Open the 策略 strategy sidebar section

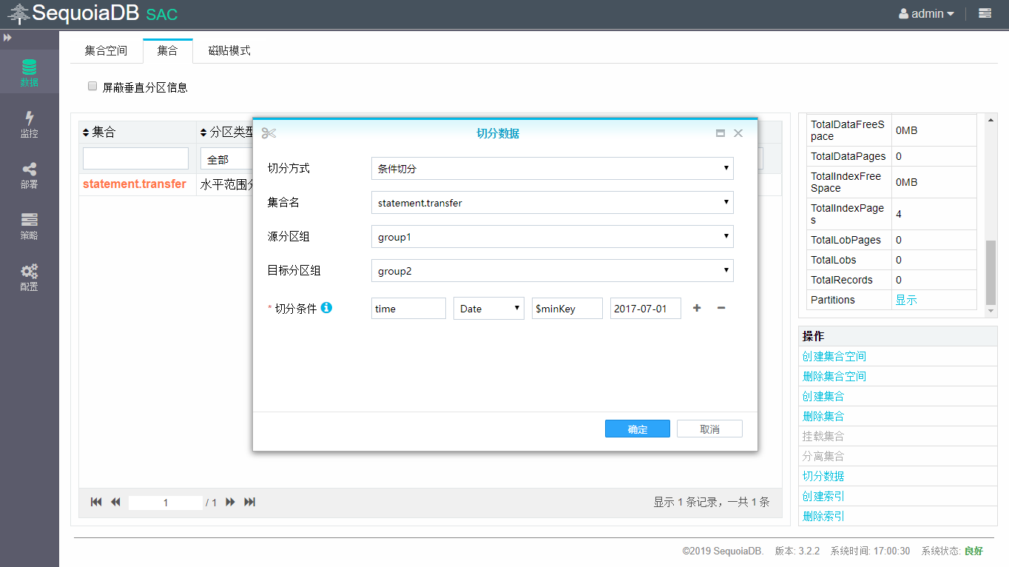pos(29,226)
